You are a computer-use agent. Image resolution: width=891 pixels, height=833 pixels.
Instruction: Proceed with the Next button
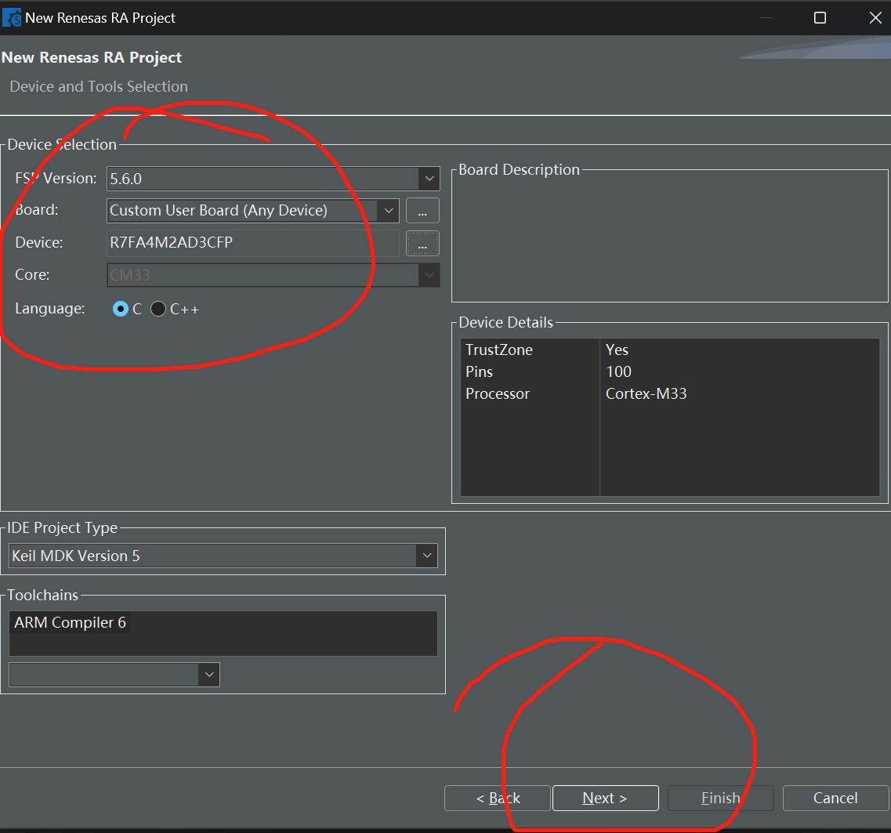pos(606,799)
